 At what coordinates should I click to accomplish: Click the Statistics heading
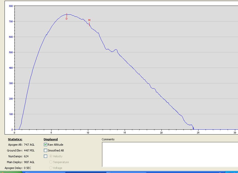pos(15,139)
